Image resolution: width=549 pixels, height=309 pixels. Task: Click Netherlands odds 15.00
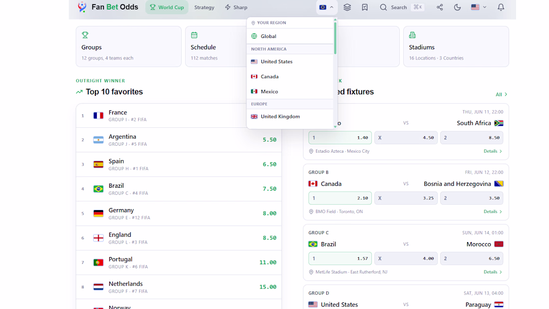pyautogui.click(x=268, y=287)
